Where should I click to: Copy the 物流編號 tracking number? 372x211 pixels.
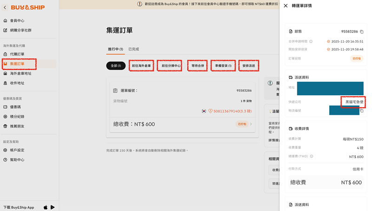(362, 111)
